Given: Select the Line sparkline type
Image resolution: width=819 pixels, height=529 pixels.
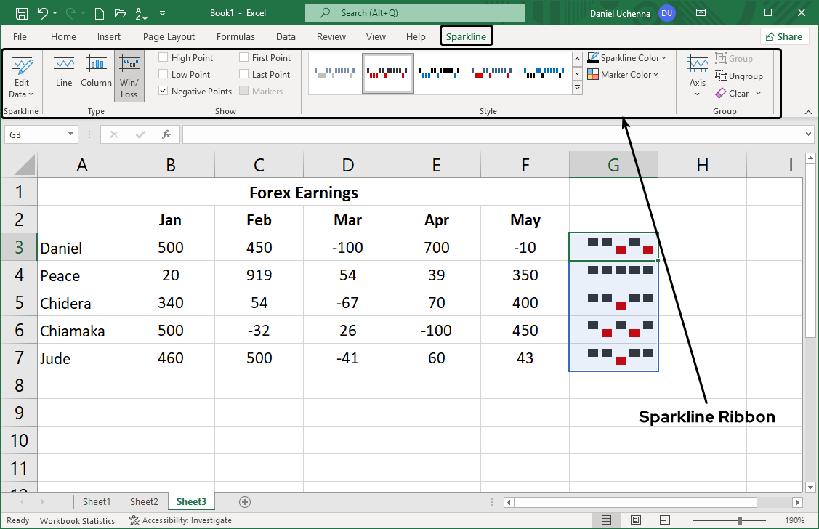Looking at the screenshot, I should click(63, 73).
